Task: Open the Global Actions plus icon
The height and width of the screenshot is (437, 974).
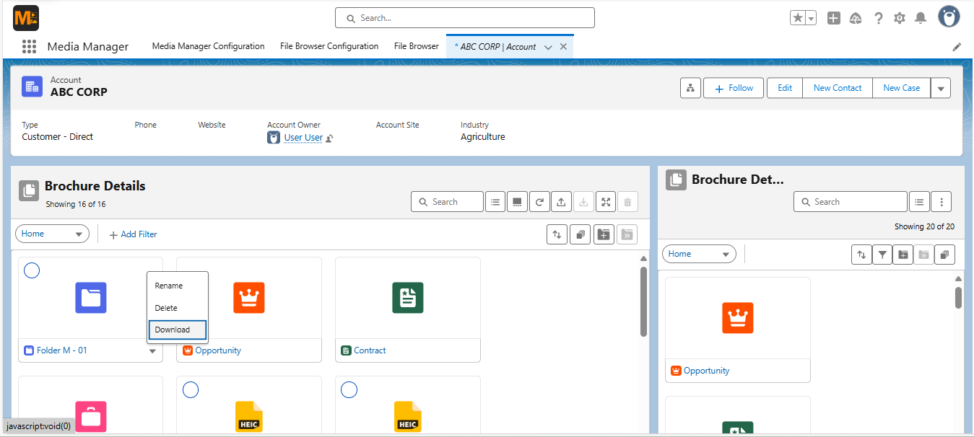Action: pos(834,18)
